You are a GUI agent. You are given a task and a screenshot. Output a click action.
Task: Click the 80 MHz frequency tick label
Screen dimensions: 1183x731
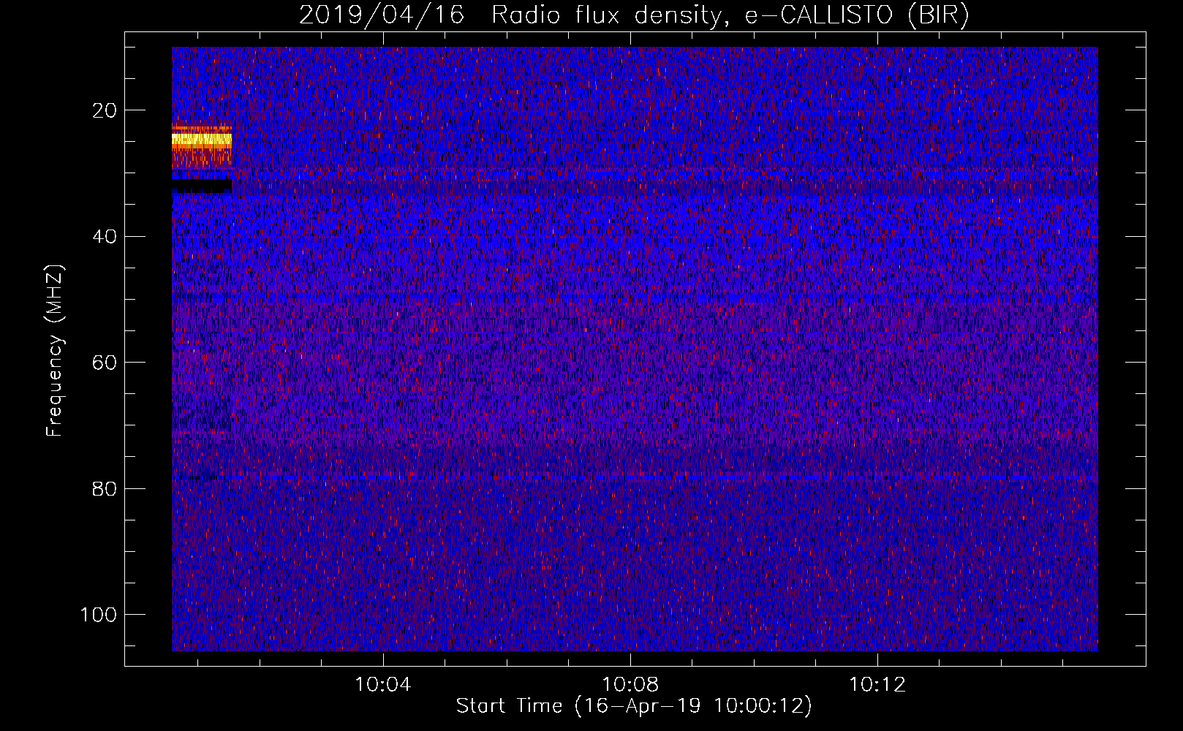coord(105,488)
